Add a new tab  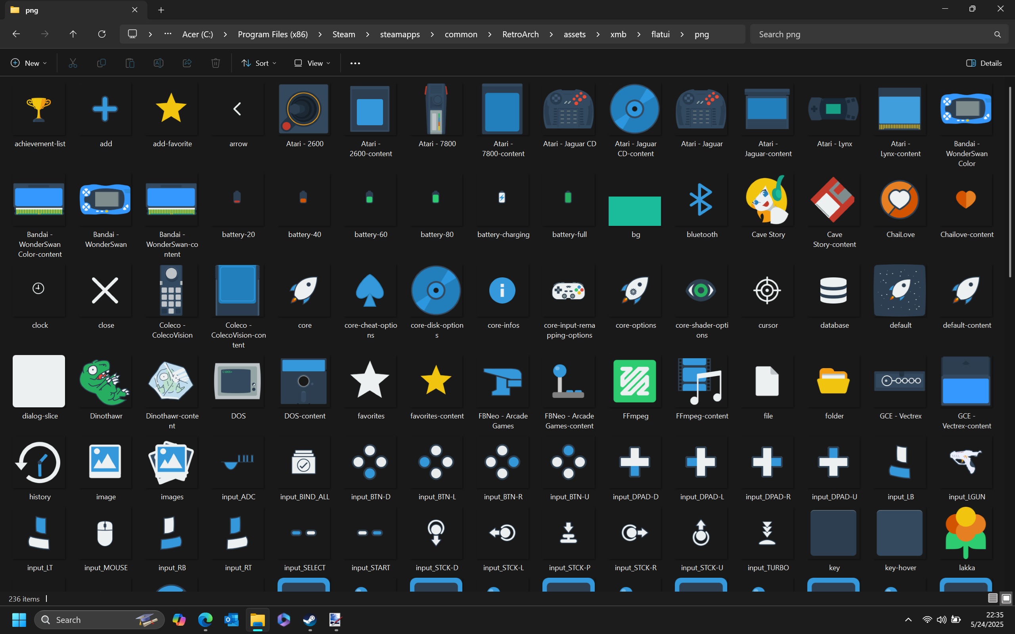161,10
